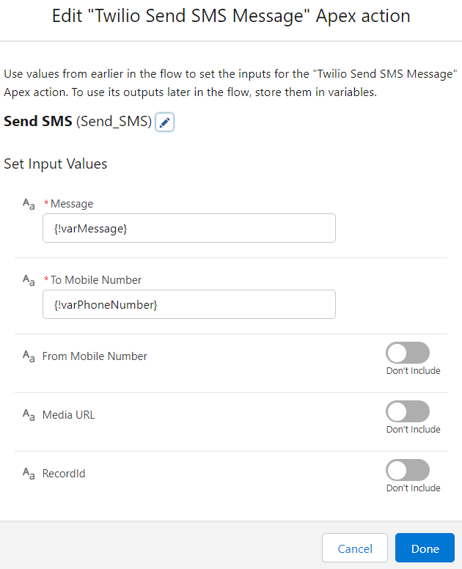Turn on the RecordId include toggle
The width and height of the screenshot is (462, 569).
coord(408,470)
